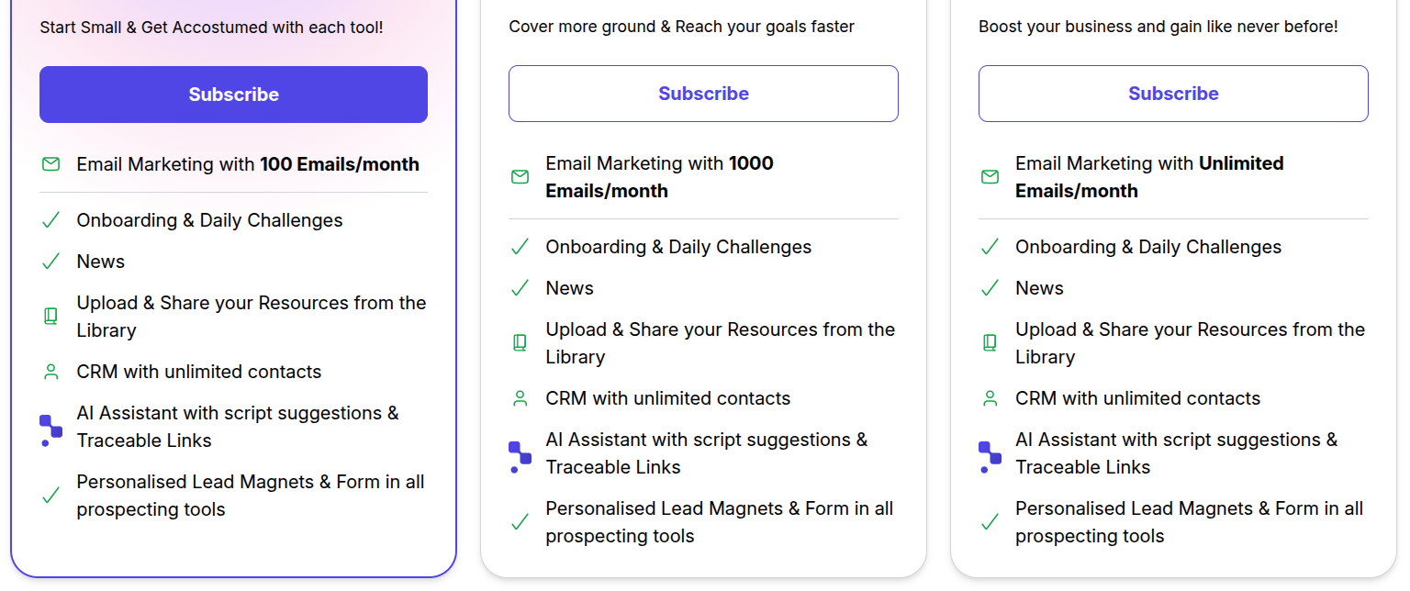1410x591 pixels.
Task: Click envelope icon beside Unlimited Emails/month
Action: [990, 177]
